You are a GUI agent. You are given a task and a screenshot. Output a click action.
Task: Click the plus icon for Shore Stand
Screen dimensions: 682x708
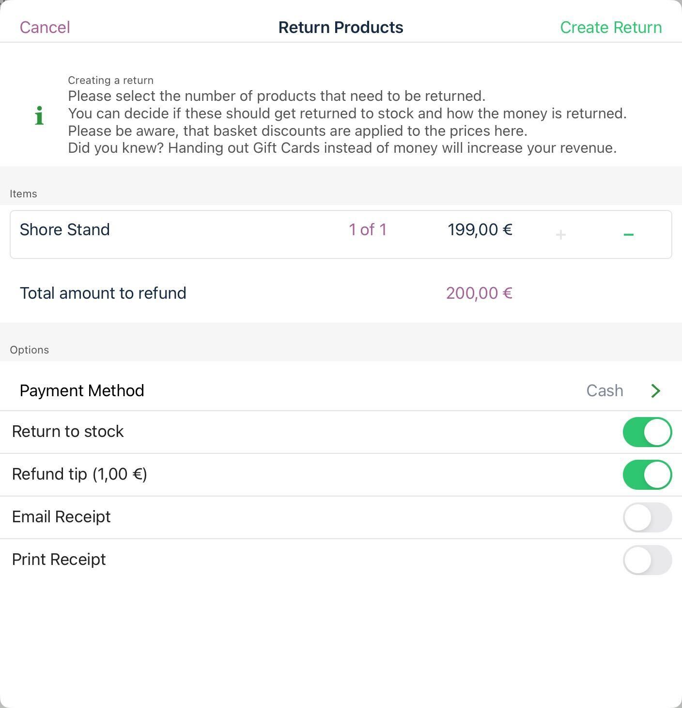tap(560, 235)
